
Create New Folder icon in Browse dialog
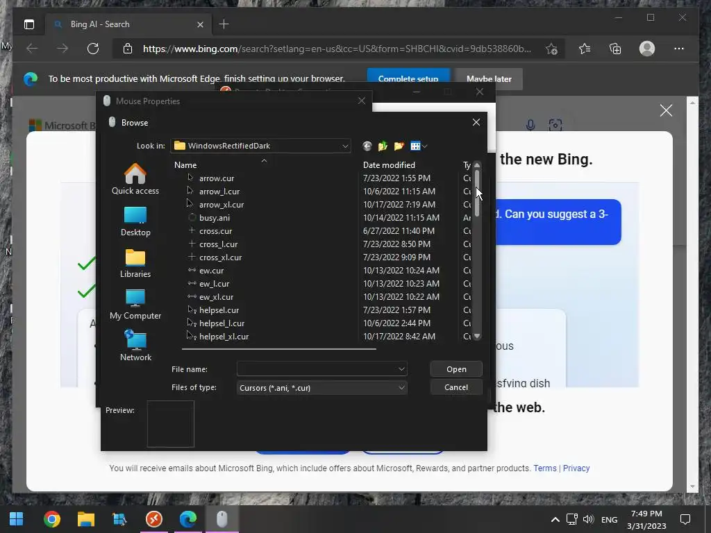tap(399, 146)
